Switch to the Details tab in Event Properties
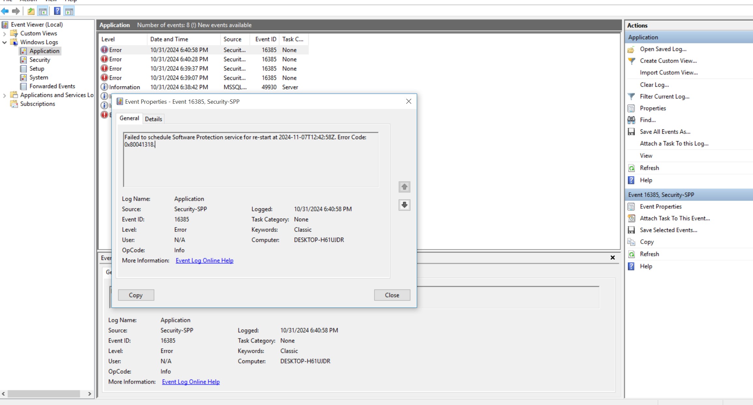This screenshot has width=753, height=405. click(x=153, y=119)
